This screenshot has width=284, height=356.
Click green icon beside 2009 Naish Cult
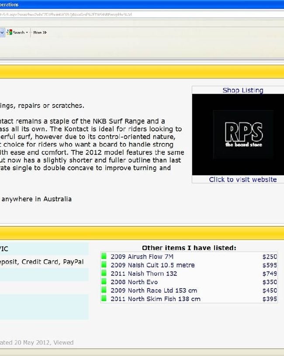click(x=104, y=264)
